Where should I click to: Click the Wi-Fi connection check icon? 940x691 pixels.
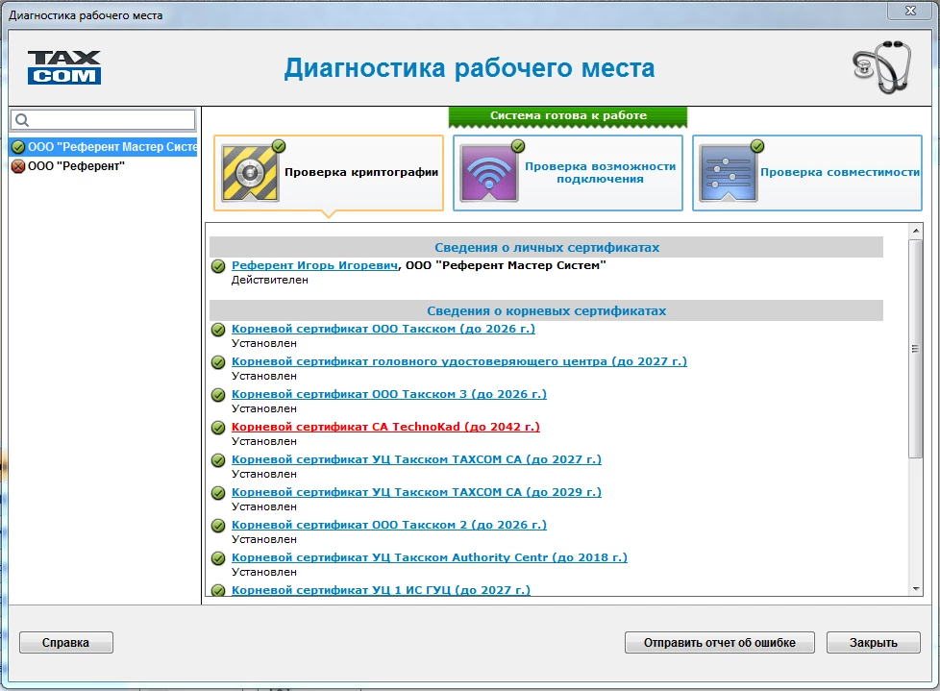(x=489, y=173)
